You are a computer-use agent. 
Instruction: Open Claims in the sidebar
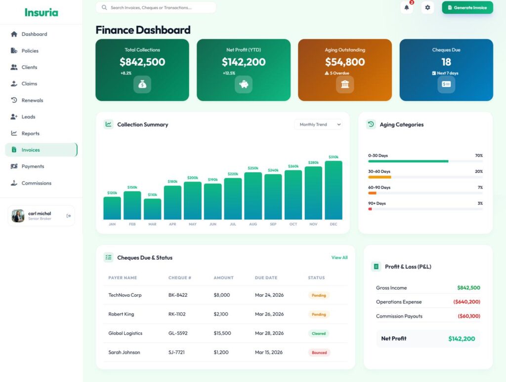click(29, 84)
